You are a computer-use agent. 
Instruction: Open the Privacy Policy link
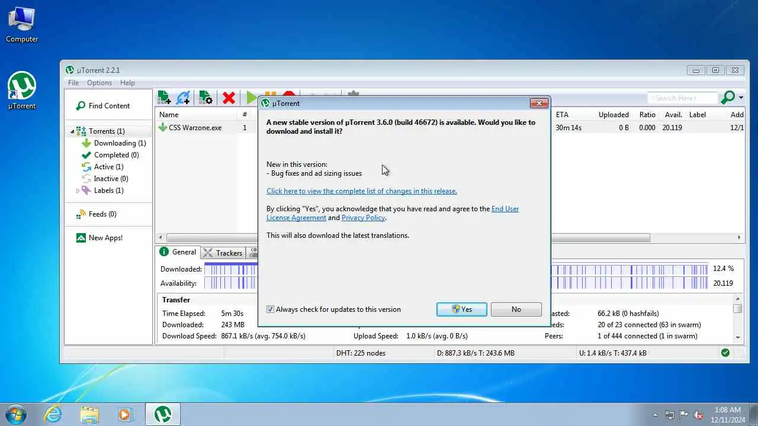coord(364,218)
